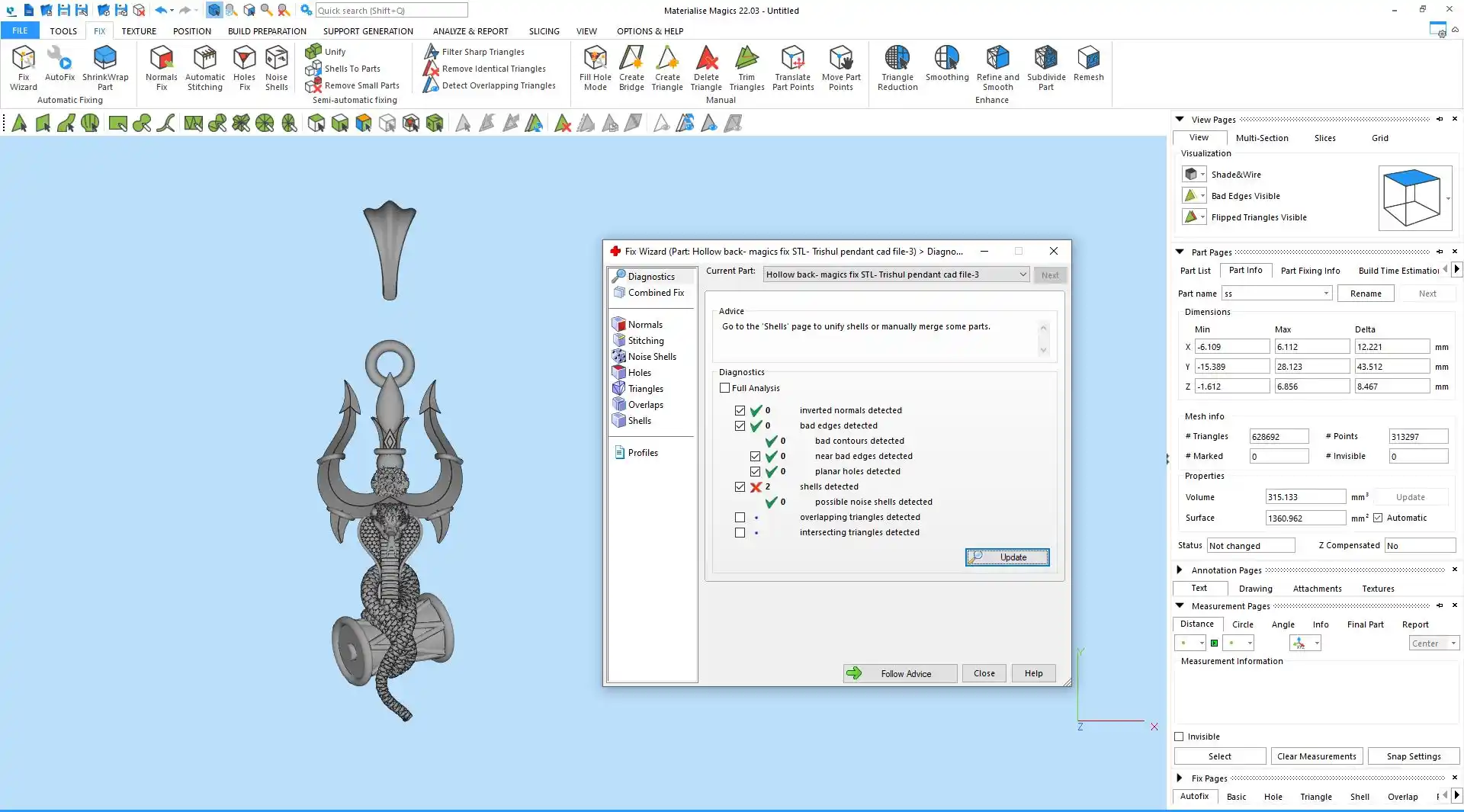Switch to the Multi-Section view tab
Image resolution: width=1464 pixels, height=812 pixels.
pyautogui.click(x=1261, y=138)
